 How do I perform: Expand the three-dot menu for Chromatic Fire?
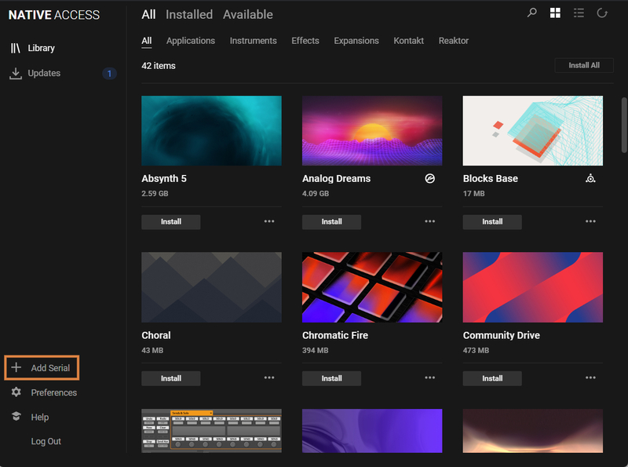pos(429,378)
